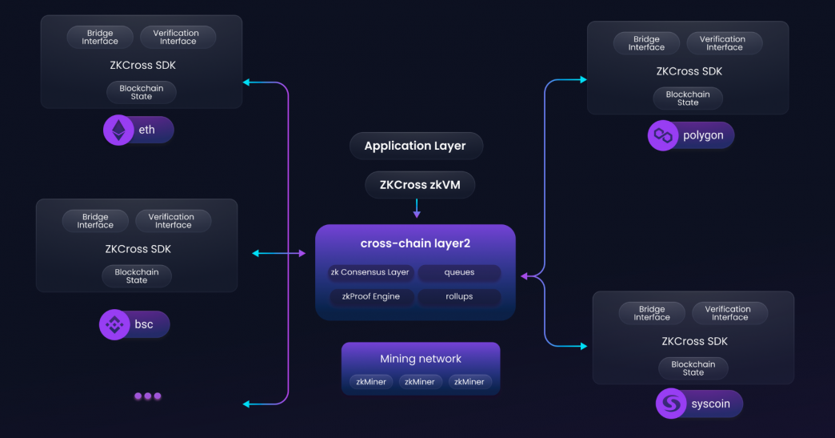Image resolution: width=835 pixels, height=438 pixels.
Task: Click the leftmost zkMiner chip
Action: (370, 382)
